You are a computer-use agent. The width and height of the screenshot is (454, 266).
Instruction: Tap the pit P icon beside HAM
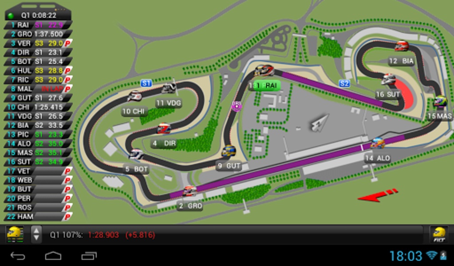point(68,216)
